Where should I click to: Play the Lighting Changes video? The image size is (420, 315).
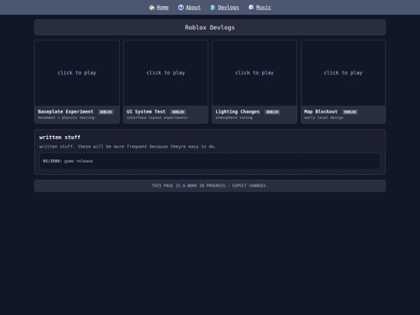click(254, 73)
